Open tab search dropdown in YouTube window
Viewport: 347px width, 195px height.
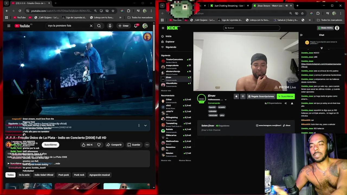[x=7, y=3]
